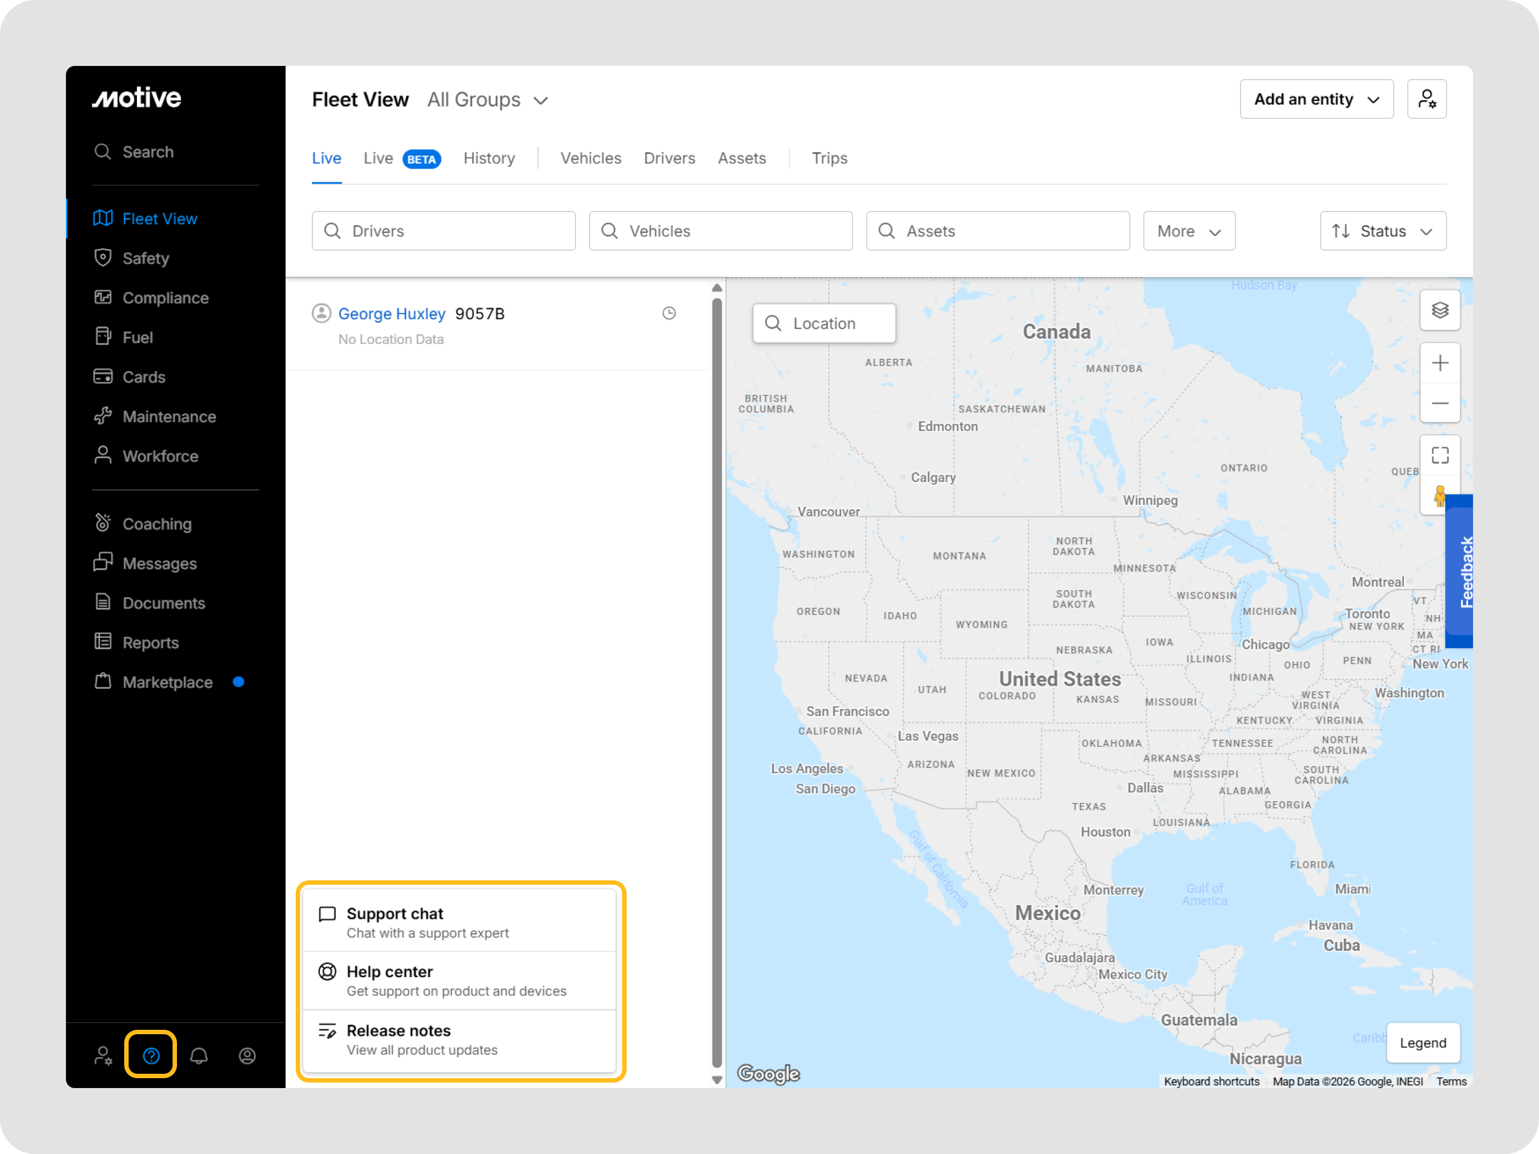Expand the More filters dropdown
The width and height of the screenshot is (1539, 1154).
(x=1188, y=231)
